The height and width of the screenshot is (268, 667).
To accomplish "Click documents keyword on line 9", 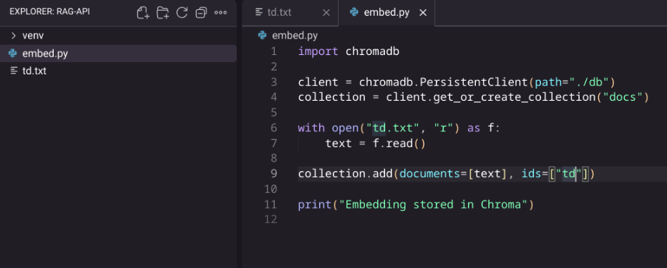I will tap(430, 174).
